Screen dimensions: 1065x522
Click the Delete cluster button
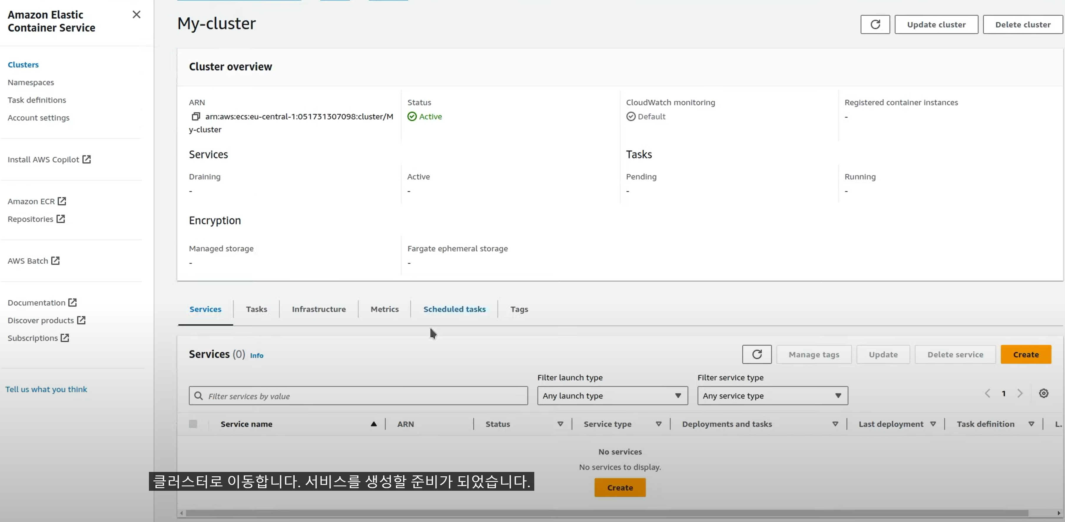1022,24
